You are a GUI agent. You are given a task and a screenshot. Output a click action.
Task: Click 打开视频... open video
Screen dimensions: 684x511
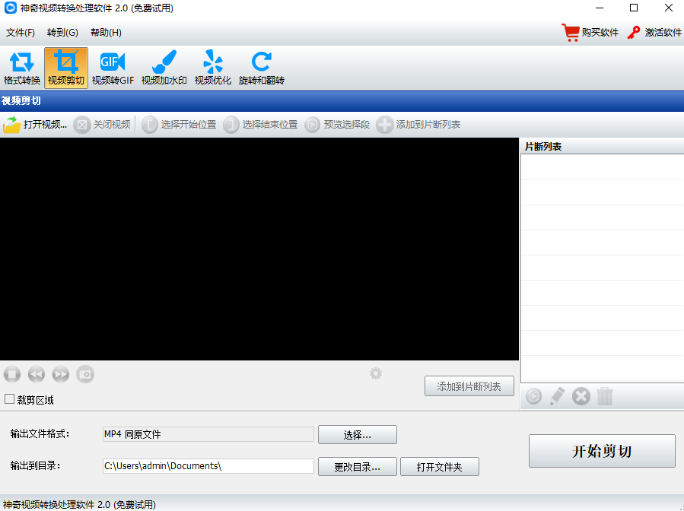(x=35, y=125)
